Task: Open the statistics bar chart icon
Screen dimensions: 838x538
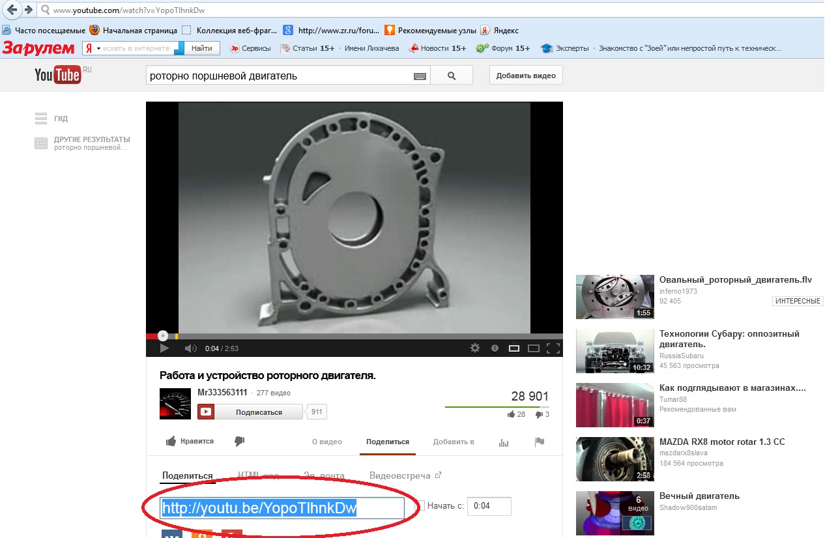Action: (x=503, y=442)
